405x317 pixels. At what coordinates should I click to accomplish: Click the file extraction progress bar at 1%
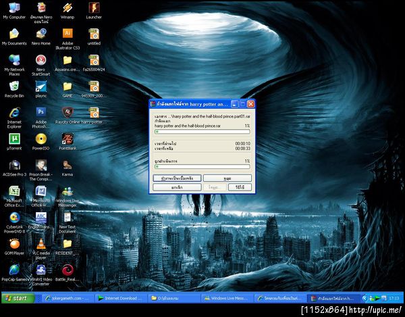tap(202, 132)
